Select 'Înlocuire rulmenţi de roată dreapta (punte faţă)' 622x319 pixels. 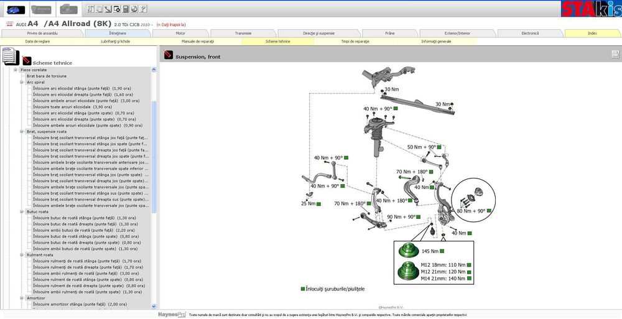tap(87, 267)
